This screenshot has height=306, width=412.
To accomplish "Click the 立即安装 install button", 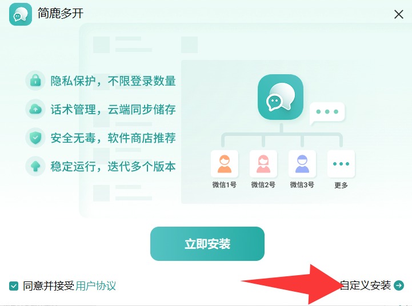I will tap(207, 244).
